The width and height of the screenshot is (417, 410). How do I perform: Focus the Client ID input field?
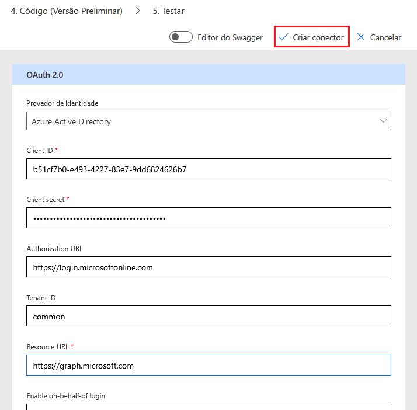point(208,169)
